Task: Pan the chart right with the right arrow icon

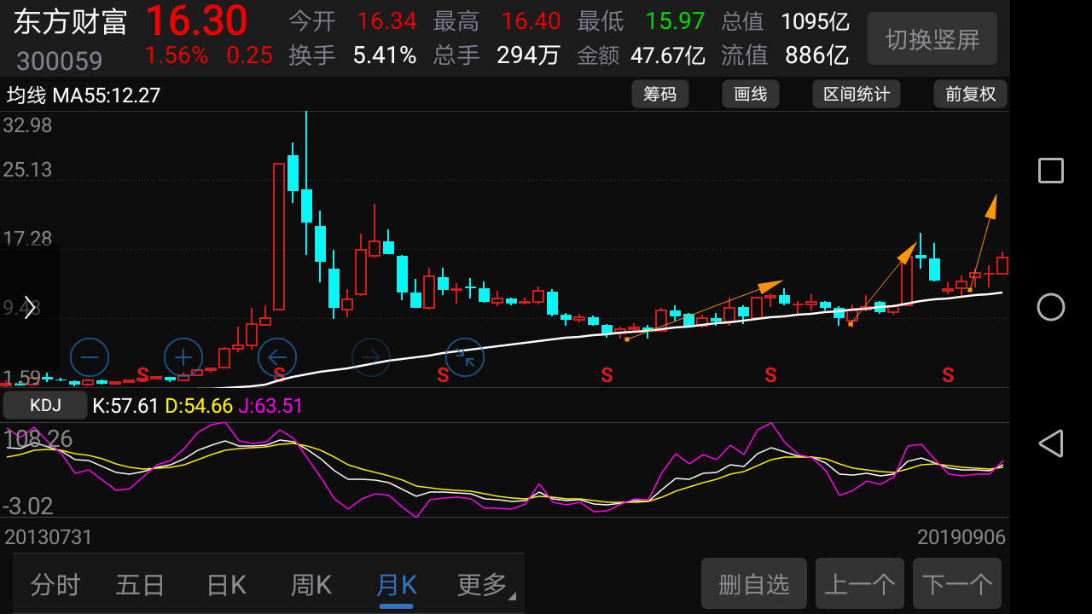Action: (x=370, y=357)
